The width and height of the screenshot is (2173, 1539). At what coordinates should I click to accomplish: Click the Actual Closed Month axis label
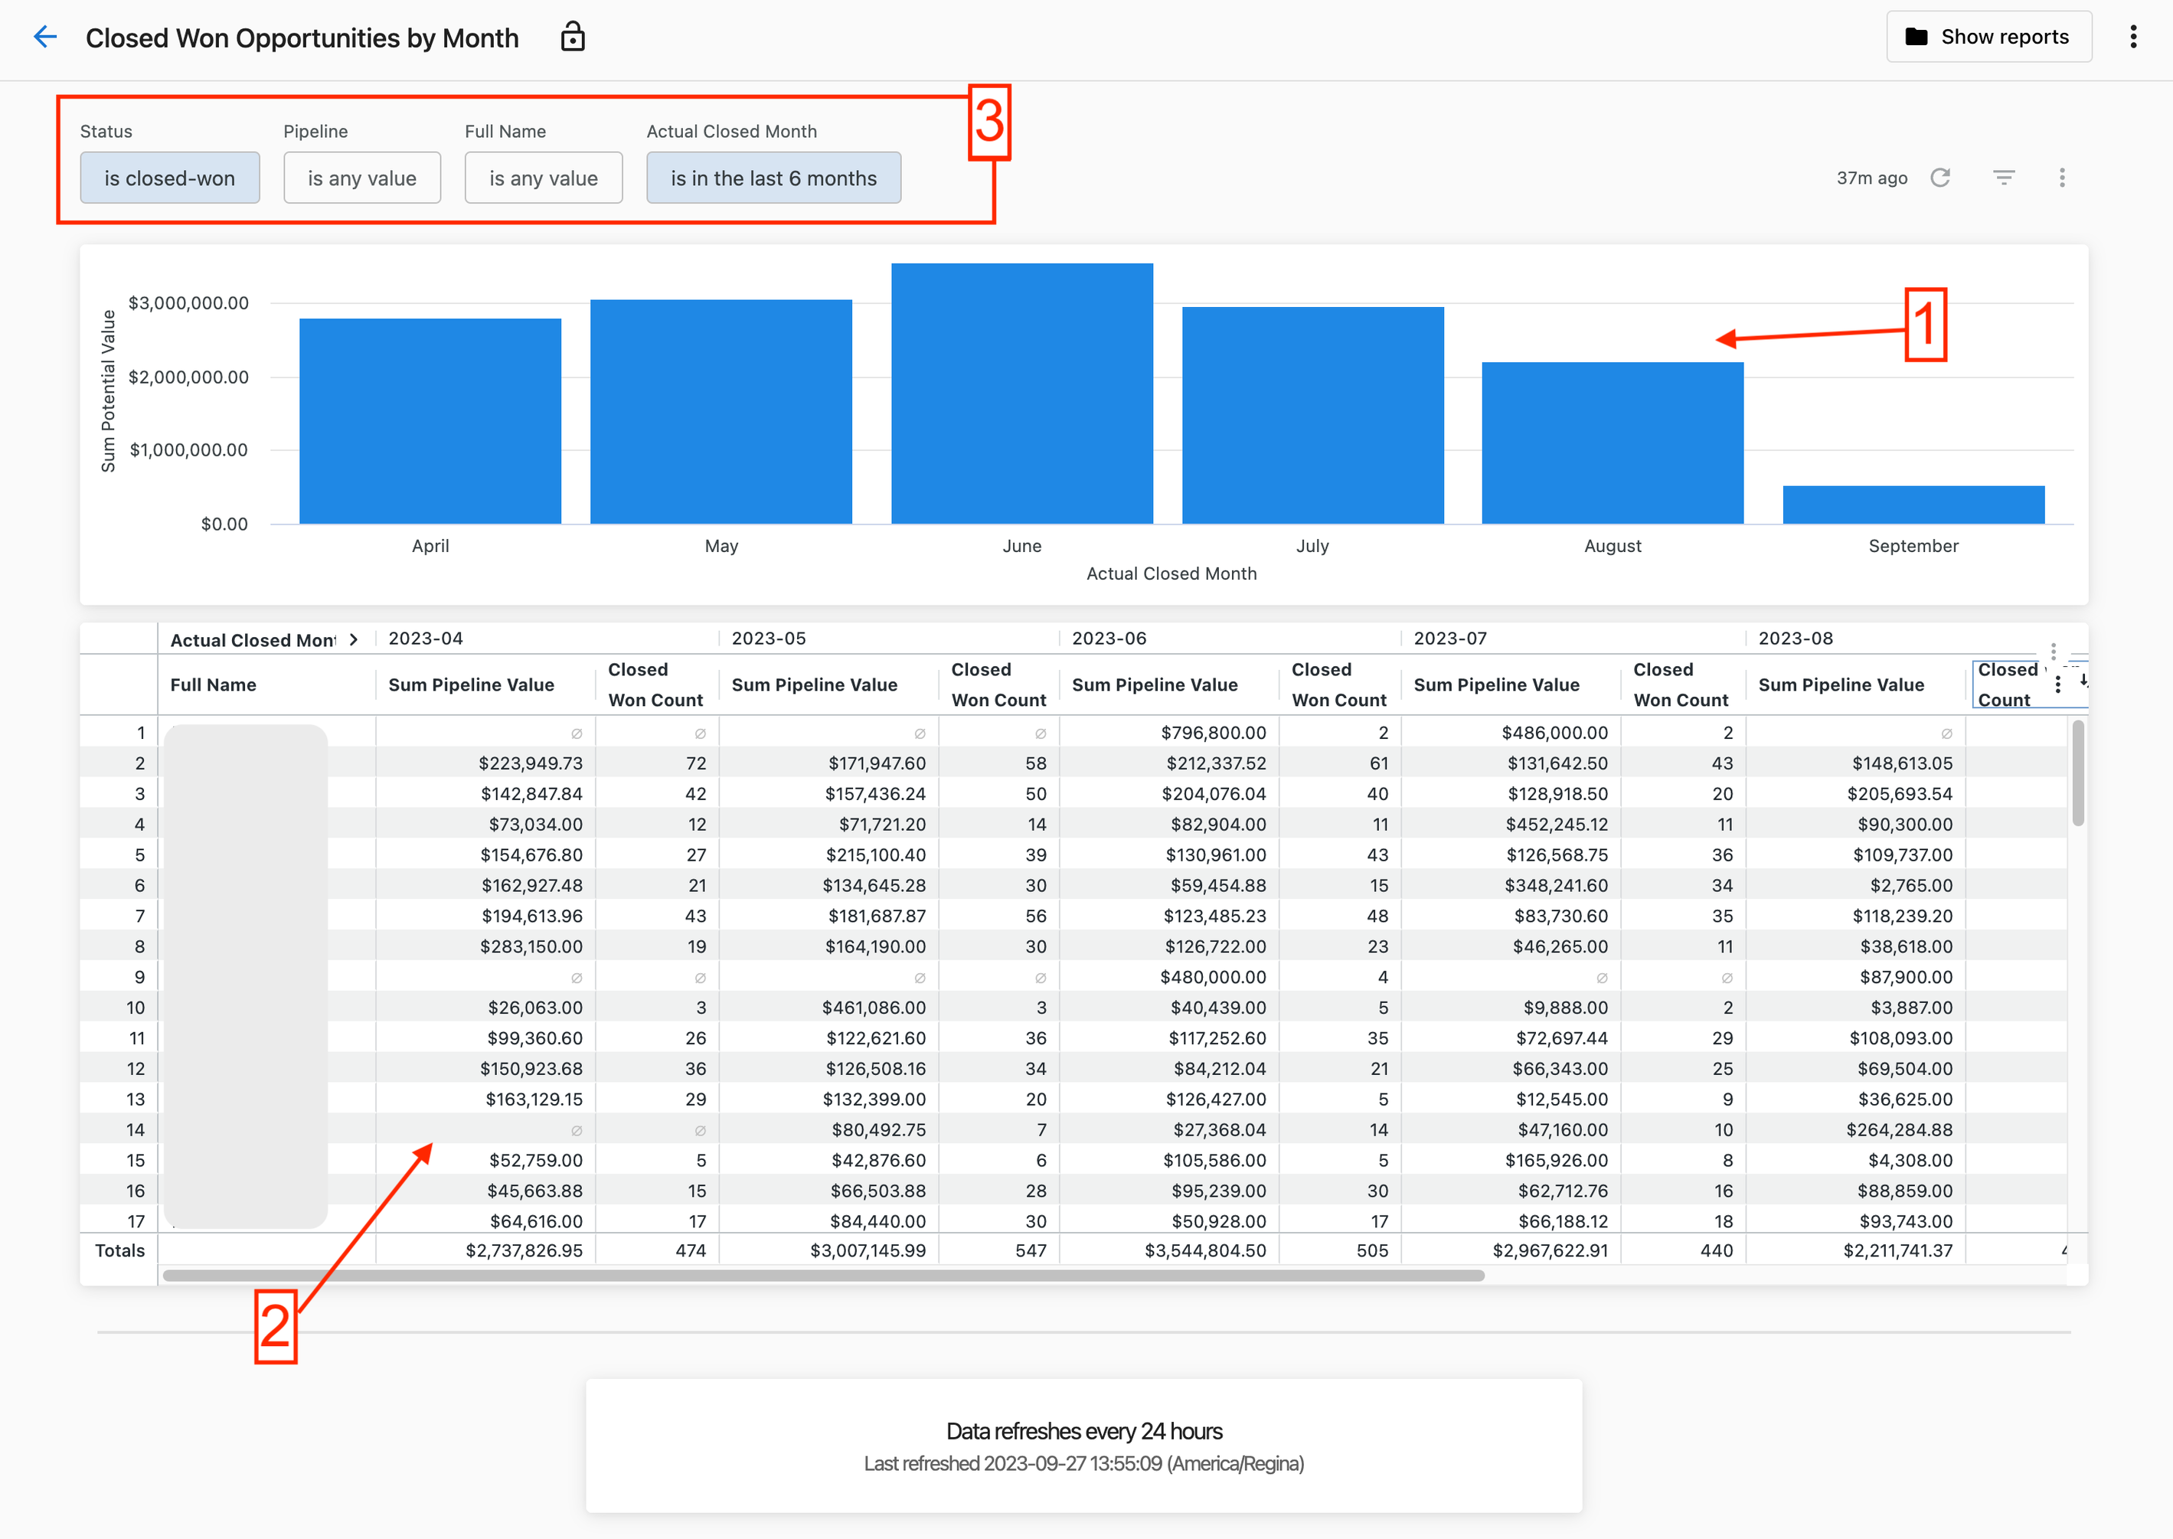pos(1171,573)
